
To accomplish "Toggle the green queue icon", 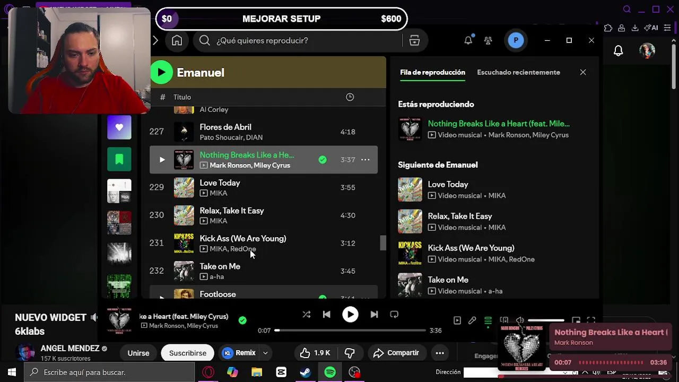I will 488,320.
